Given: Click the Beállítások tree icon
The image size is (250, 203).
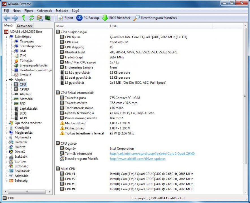Looking at the screenshot, I should (11, 171).
